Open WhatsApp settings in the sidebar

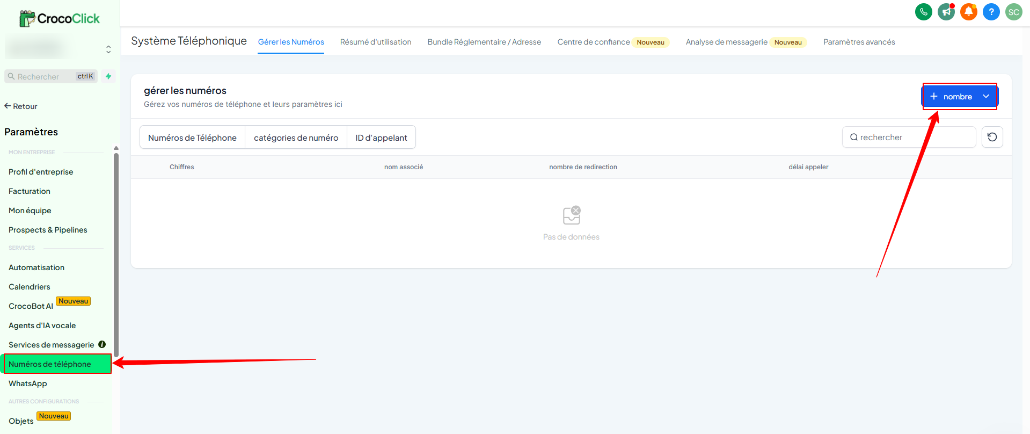(28, 384)
